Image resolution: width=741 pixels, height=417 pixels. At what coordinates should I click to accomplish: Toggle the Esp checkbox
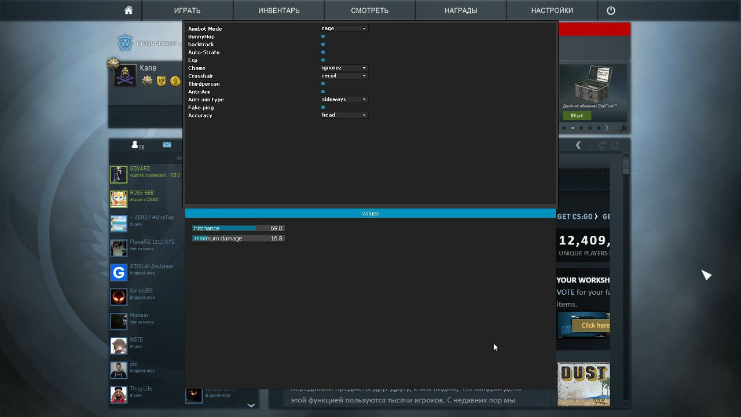pyautogui.click(x=323, y=60)
